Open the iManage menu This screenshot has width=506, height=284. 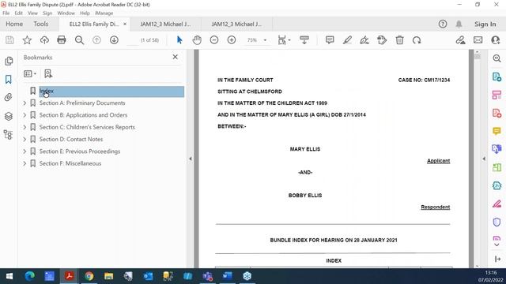tap(104, 13)
